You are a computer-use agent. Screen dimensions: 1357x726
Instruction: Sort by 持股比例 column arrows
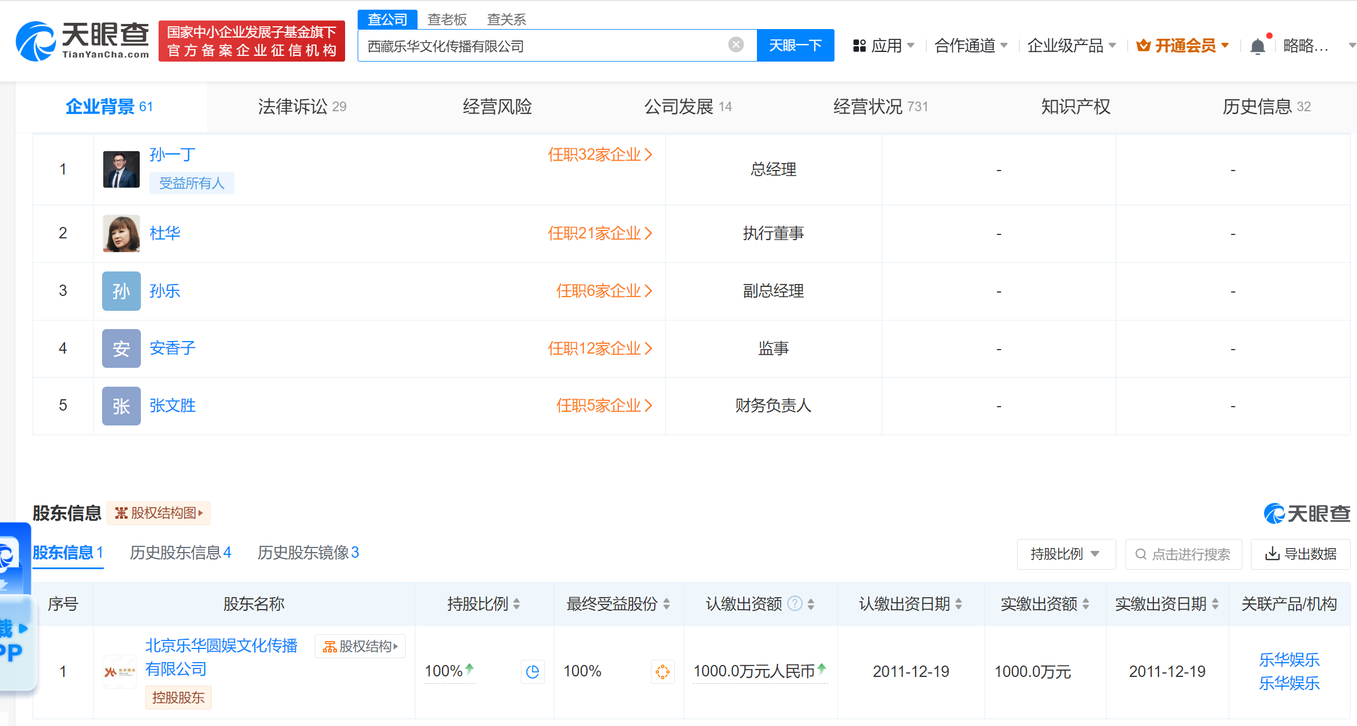(x=516, y=603)
